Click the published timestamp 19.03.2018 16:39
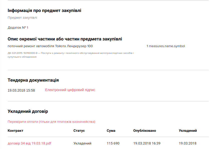215x149 pixels. click(x=147, y=144)
